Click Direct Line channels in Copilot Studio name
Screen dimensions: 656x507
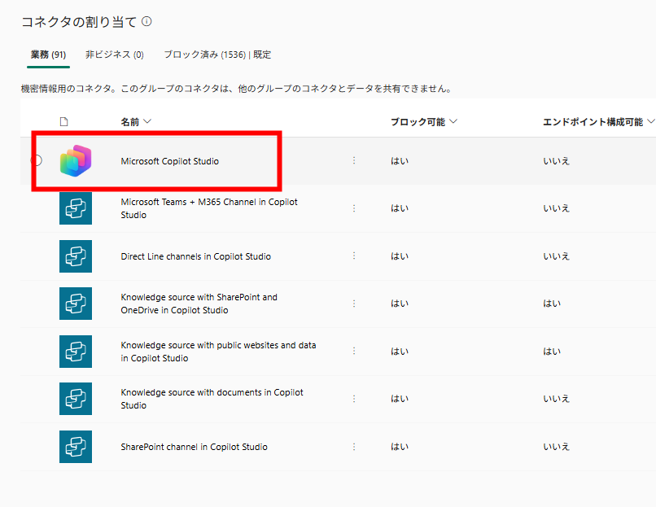click(196, 256)
